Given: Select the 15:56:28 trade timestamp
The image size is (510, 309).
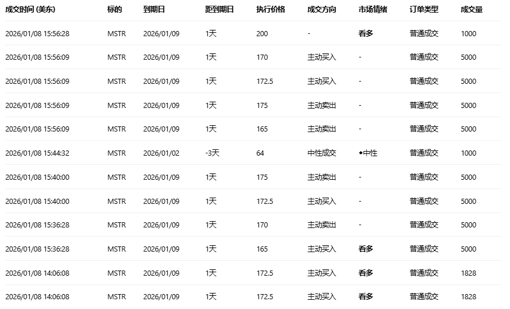Looking at the screenshot, I should tap(37, 34).
